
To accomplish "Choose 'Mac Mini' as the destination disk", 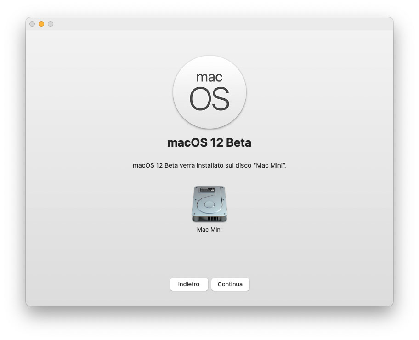I will pos(209,204).
